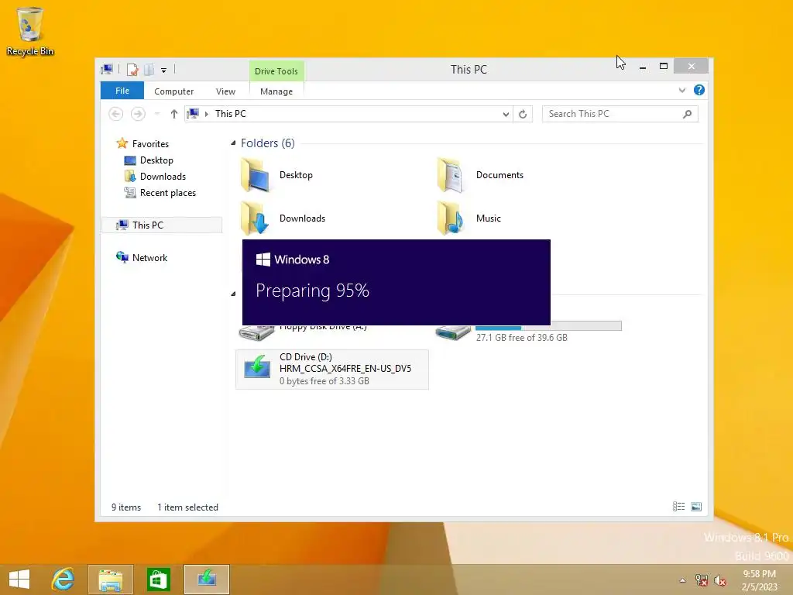Collapse the Folders (6) group

[x=233, y=143]
